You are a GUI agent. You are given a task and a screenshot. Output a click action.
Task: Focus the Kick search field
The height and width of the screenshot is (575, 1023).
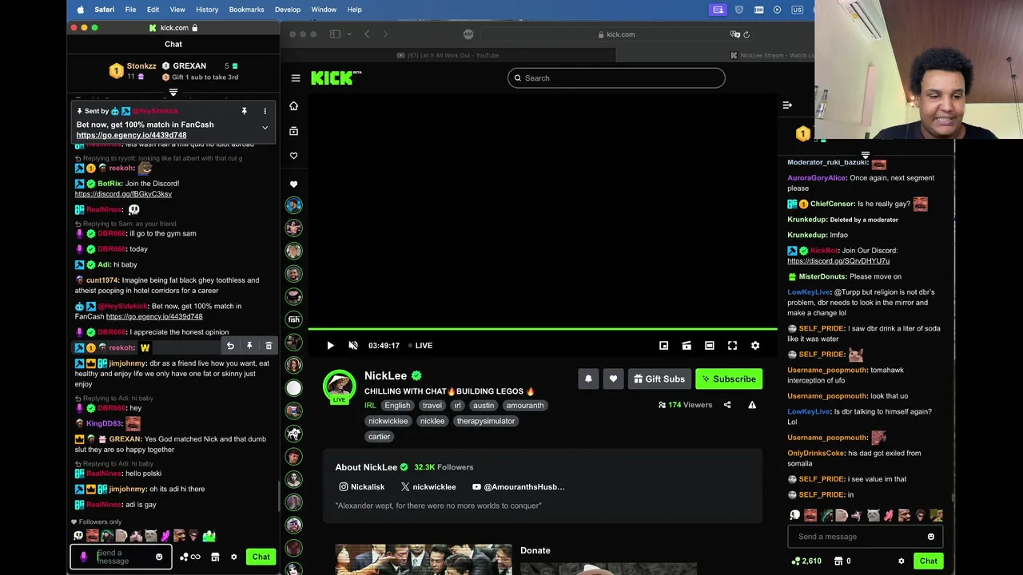[x=616, y=78]
